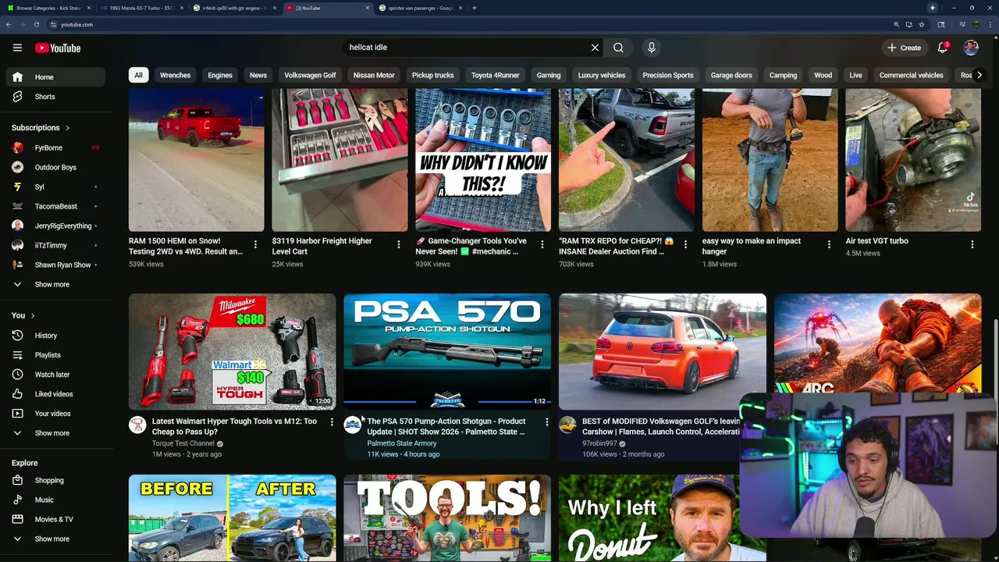Open 97robin997 channel link
999x562 pixels.
coord(599,443)
